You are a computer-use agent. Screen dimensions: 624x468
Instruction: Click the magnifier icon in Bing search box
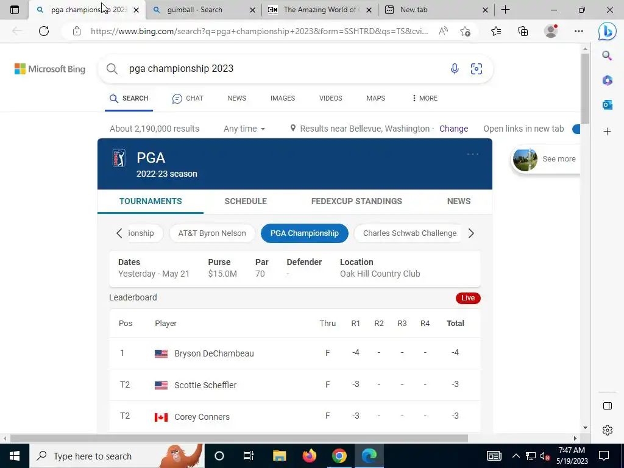pos(112,69)
